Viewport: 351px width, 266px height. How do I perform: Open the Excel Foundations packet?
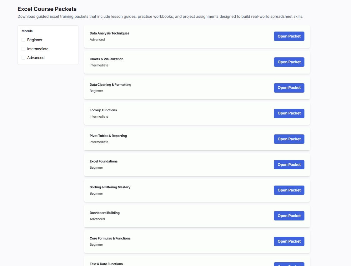289,165
